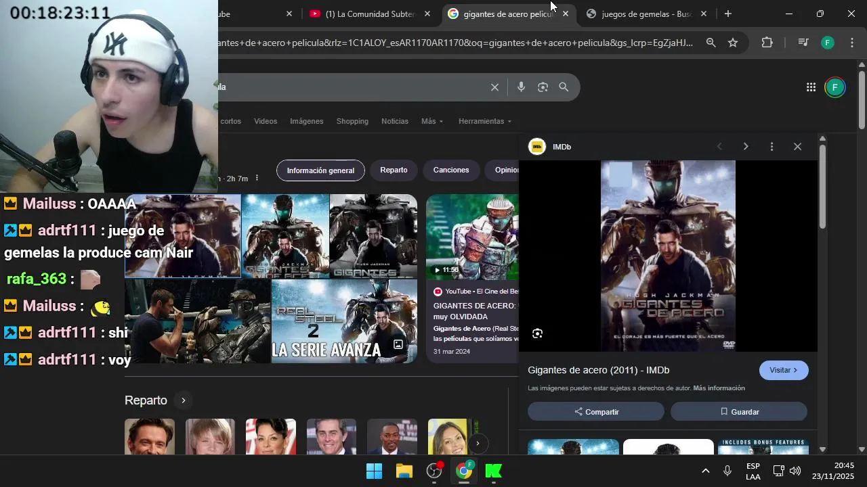Open volume control in system tray
The image size is (867, 487).
click(795, 471)
